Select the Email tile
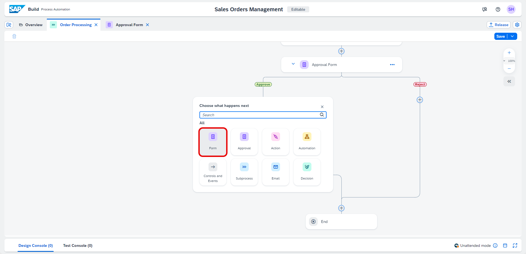The height and width of the screenshot is (254, 526). pos(276,172)
